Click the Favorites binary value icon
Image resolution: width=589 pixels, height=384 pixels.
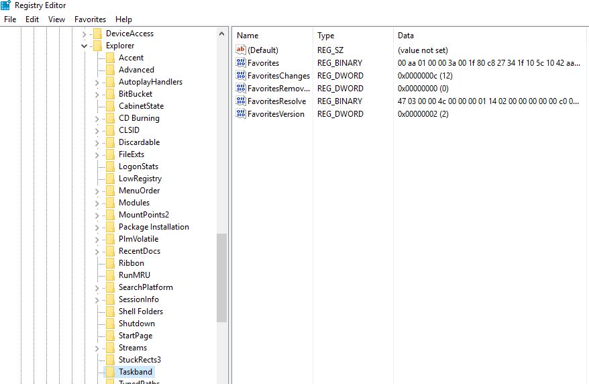pyautogui.click(x=241, y=62)
